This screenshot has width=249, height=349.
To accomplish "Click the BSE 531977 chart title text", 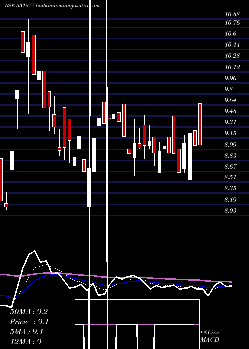I will [52, 6].
